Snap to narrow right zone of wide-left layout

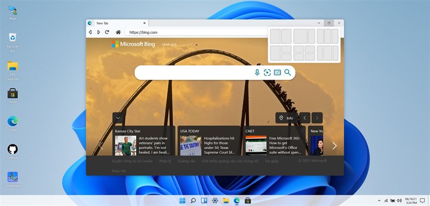point(311,36)
